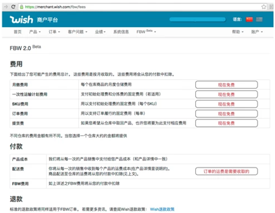This screenshot has height=213, width=275.
Task: Open the 产品 dropdown menu
Action: 35,32
